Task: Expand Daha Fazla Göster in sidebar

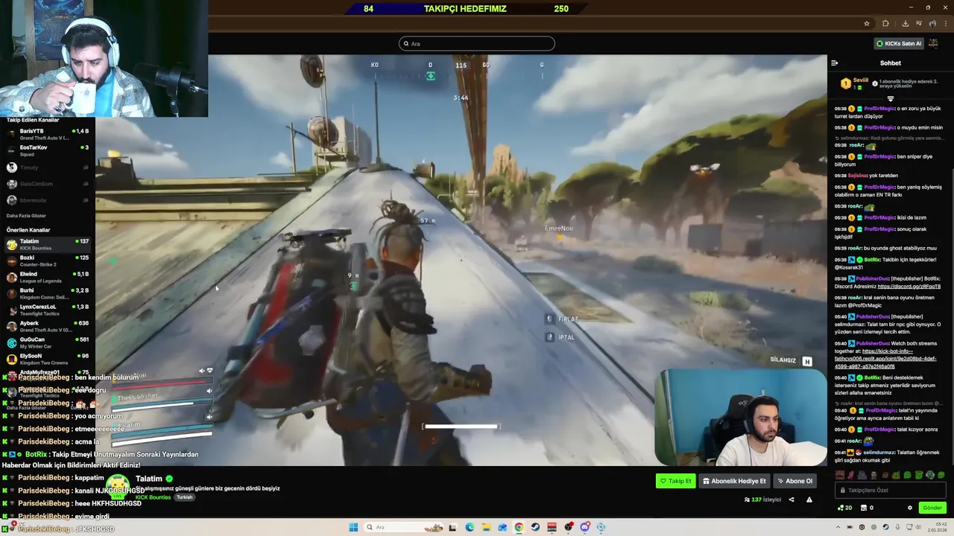Action: (26, 216)
